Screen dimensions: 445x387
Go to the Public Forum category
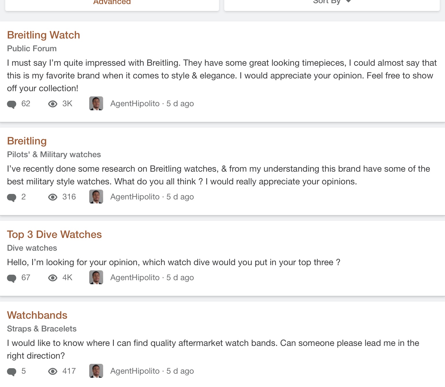point(32,48)
